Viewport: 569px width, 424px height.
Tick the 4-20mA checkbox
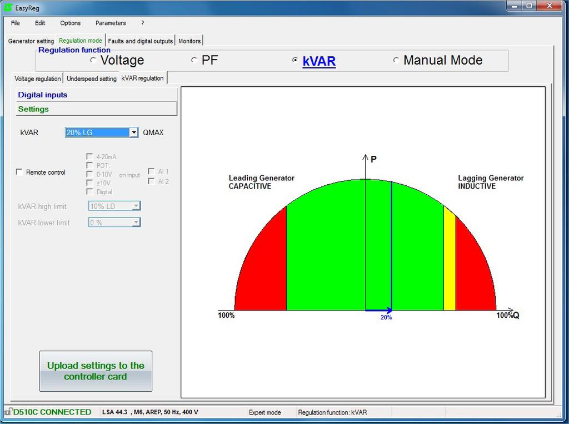pyautogui.click(x=89, y=156)
